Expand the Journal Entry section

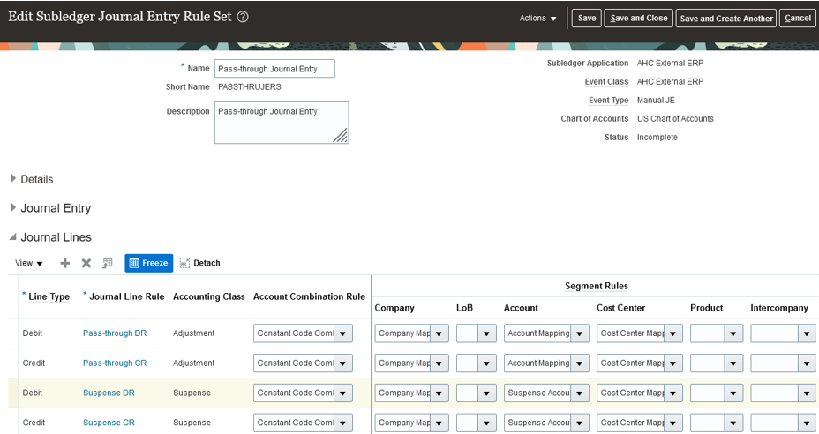coord(13,208)
